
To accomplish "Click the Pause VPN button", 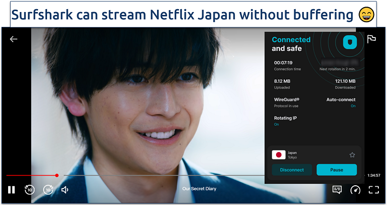I will 337,170.
